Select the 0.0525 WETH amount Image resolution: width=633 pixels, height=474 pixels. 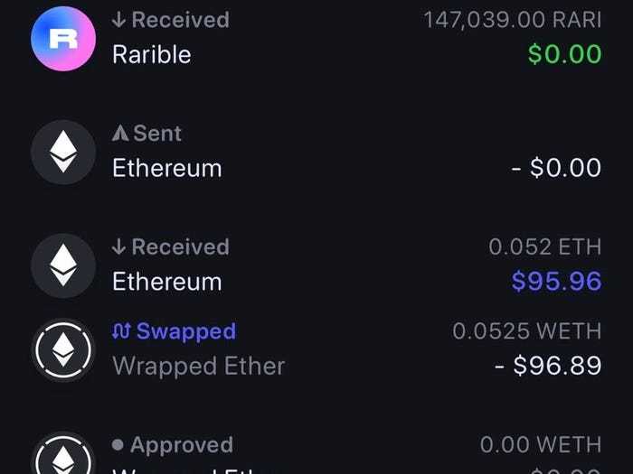[526, 331]
